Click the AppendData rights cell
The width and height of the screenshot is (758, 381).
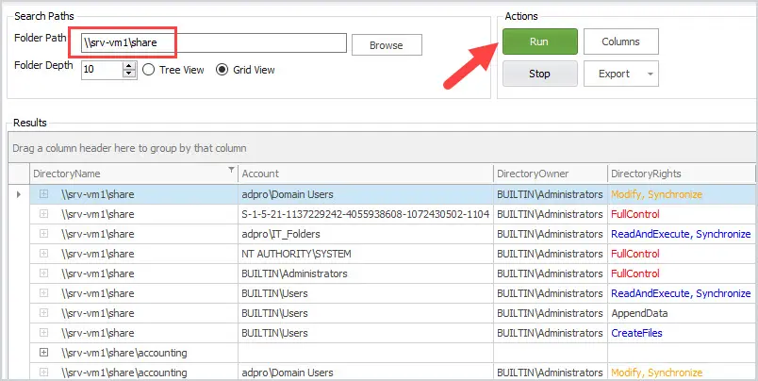click(x=682, y=313)
